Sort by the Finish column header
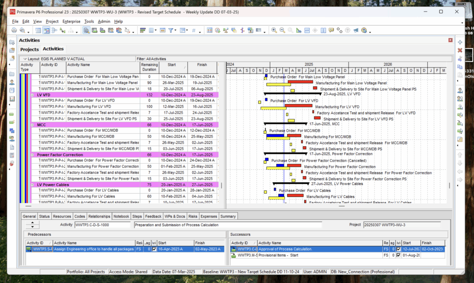474x283 pixels. [202, 68]
